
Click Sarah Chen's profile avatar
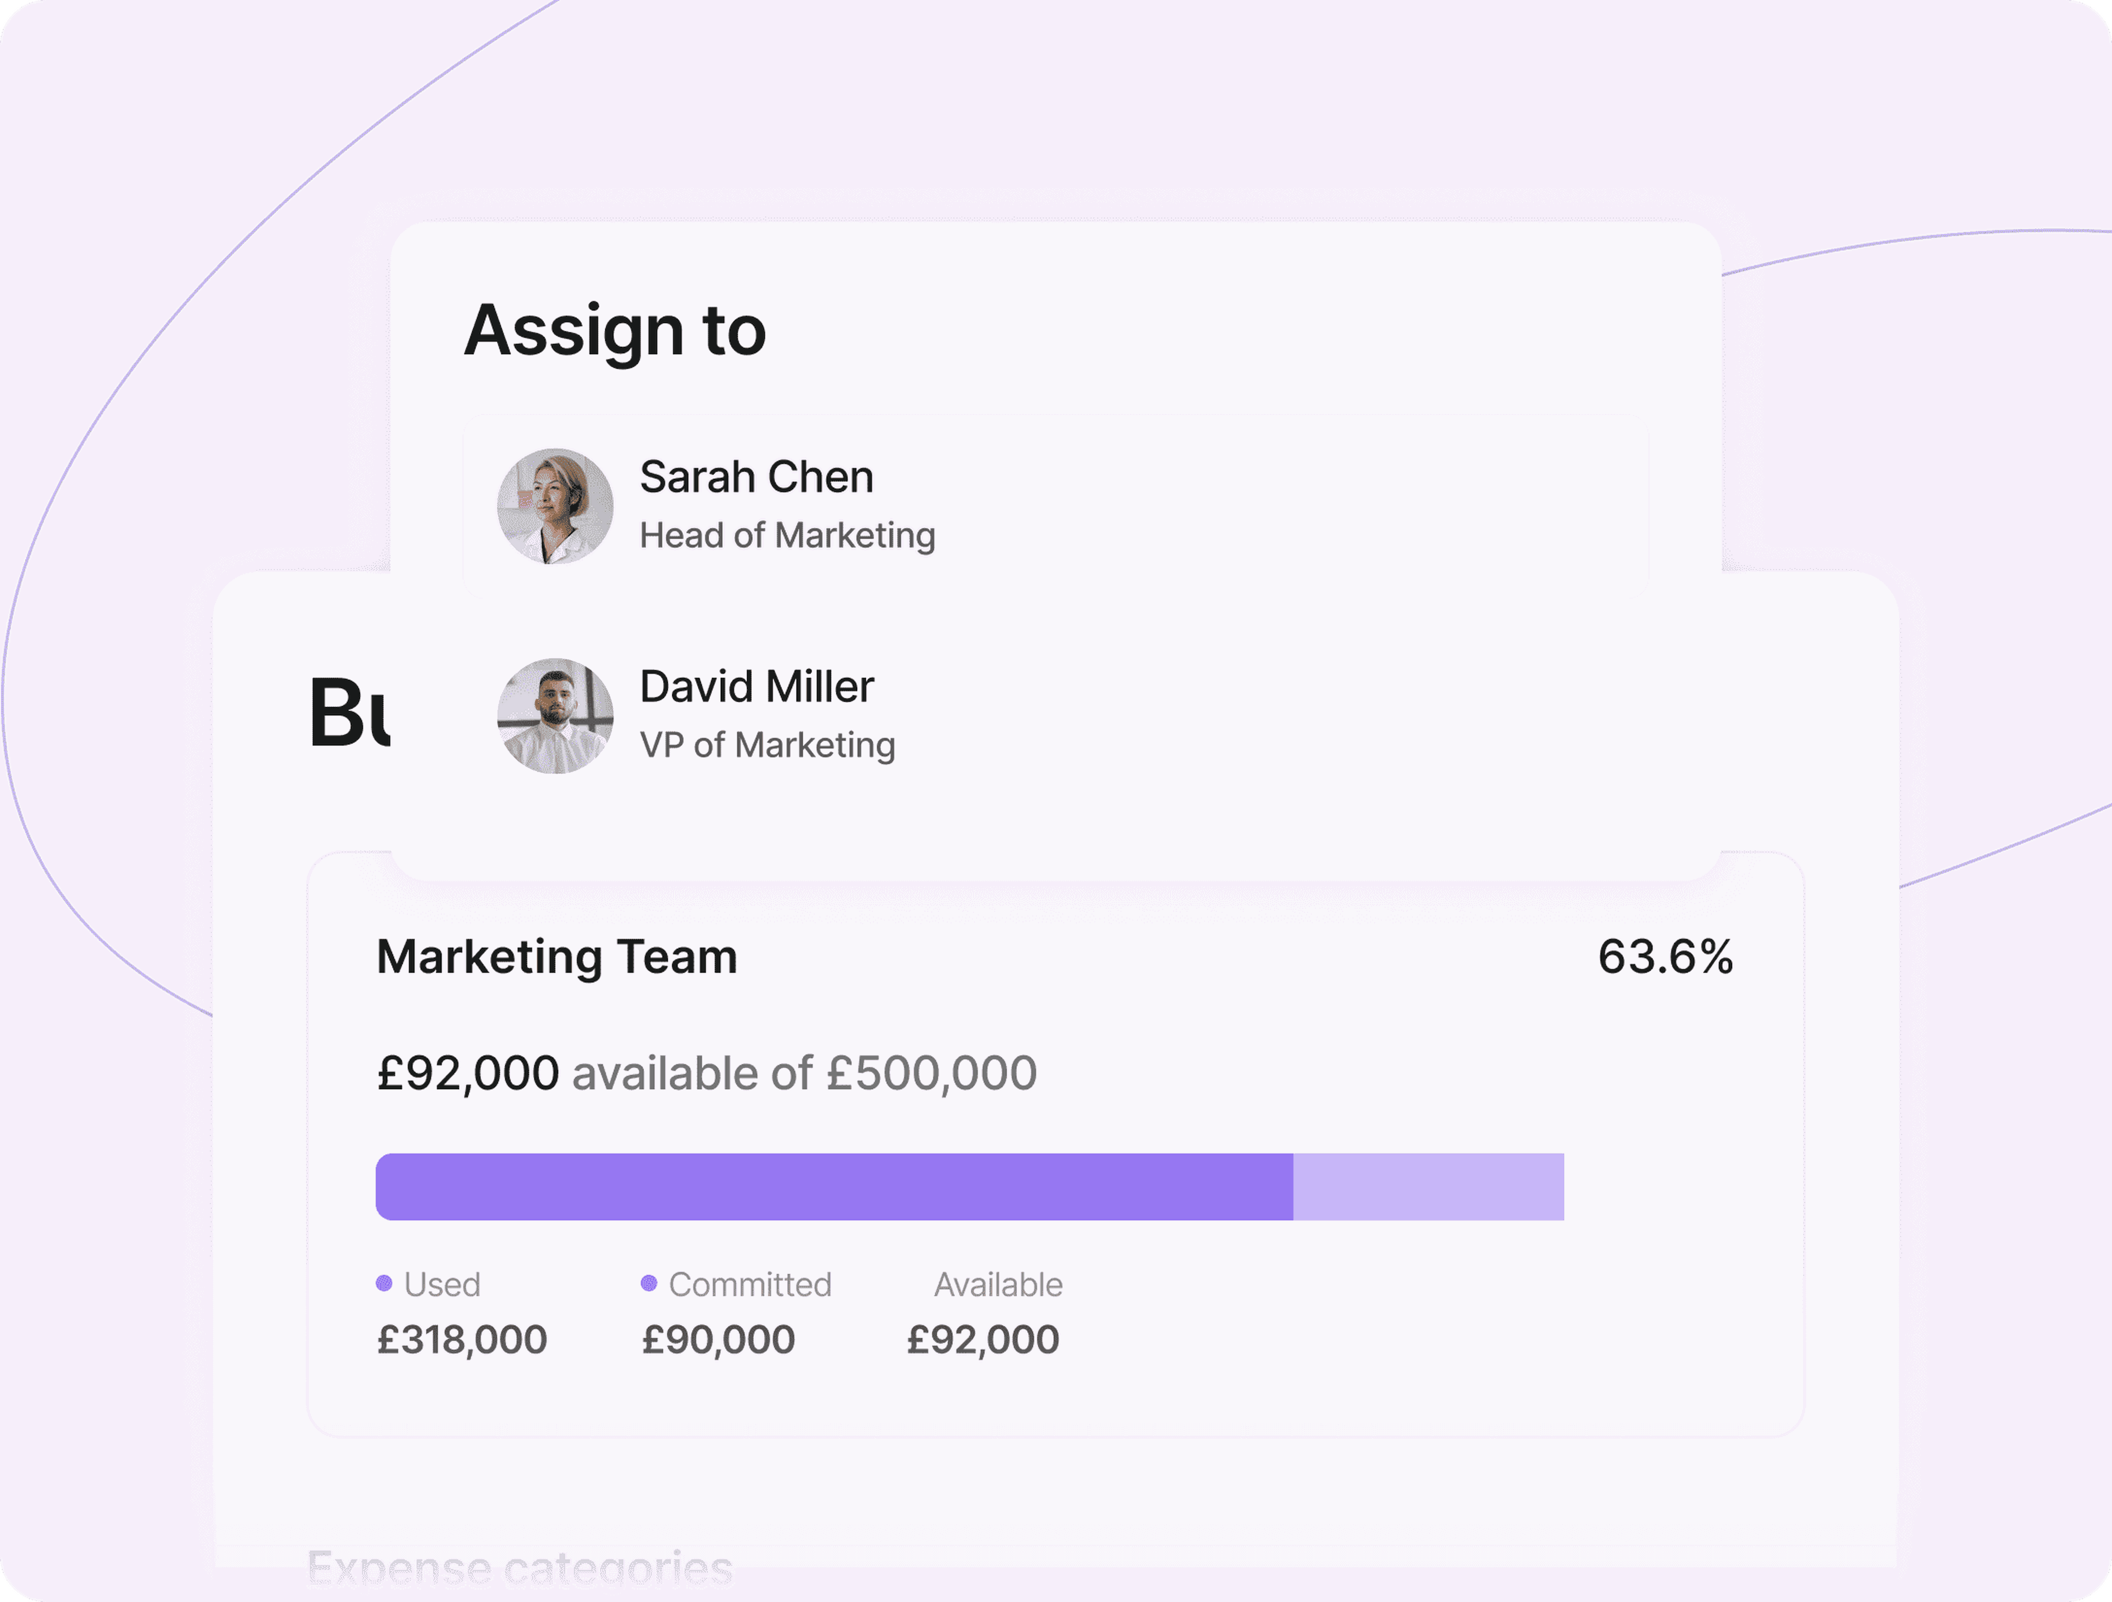555,507
